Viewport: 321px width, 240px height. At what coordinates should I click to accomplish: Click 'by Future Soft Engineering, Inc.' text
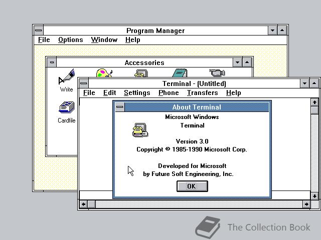pos(188,174)
